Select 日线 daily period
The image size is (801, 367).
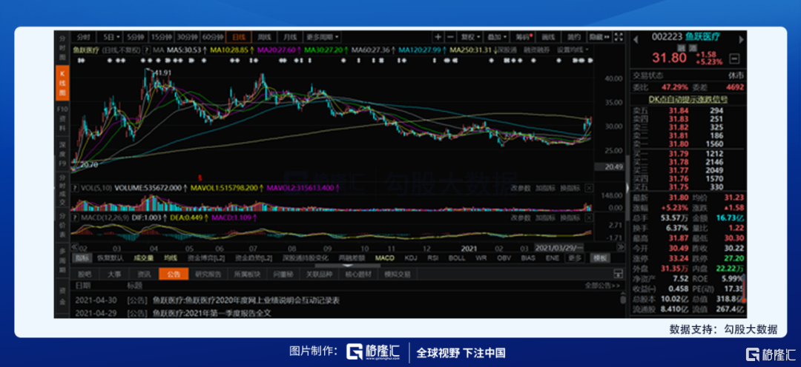239,37
